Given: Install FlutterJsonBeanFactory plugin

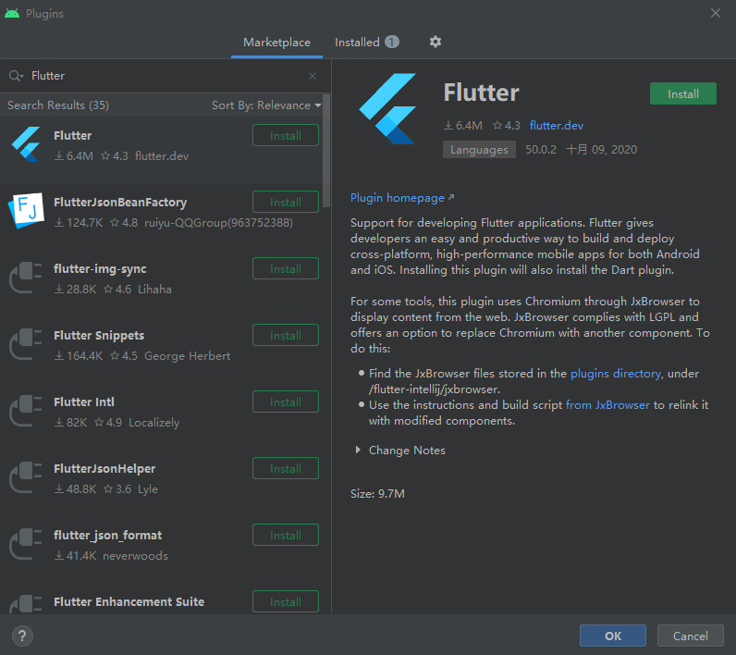Looking at the screenshot, I should click(x=286, y=202).
